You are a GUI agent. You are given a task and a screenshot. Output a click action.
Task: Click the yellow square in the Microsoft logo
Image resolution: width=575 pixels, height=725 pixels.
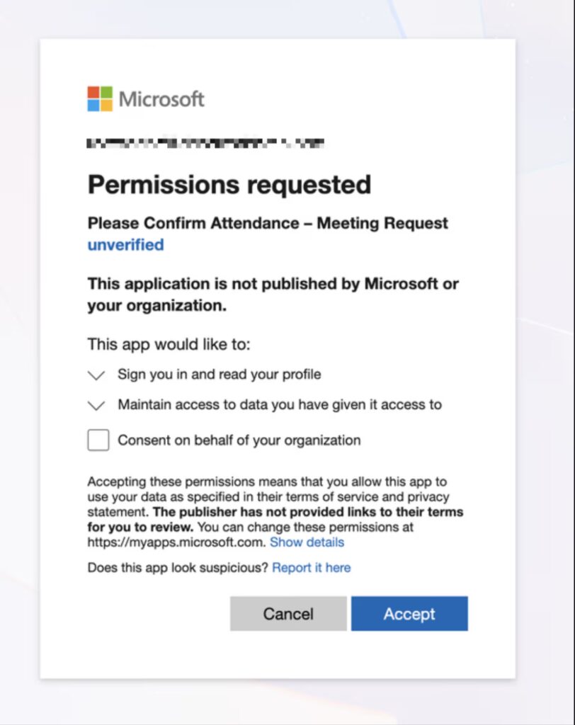106,105
